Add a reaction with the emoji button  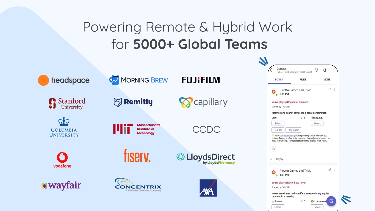point(274,149)
